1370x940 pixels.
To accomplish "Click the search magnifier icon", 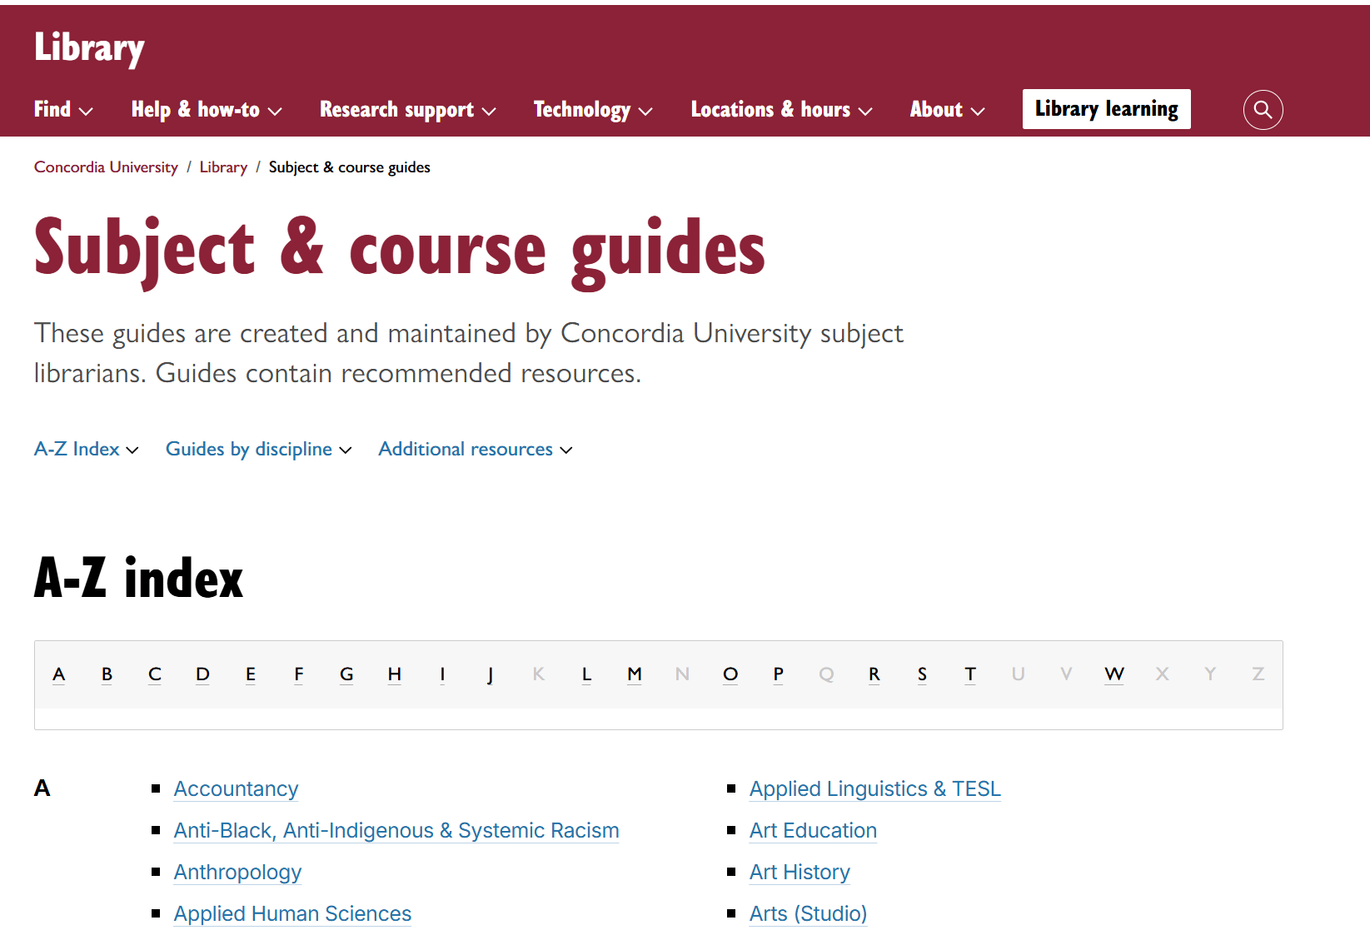I will 1263,110.
